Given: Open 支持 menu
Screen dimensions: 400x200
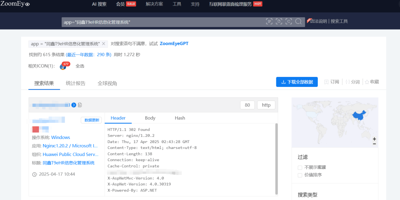Looking at the screenshot, I should (195, 4).
